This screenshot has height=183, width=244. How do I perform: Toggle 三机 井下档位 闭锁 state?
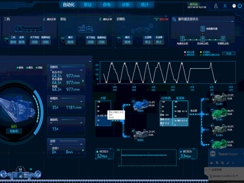34,42
